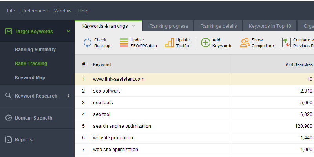The width and height of the screenshot is (314, 157).
Task: Click the Keyword Research magnifier icon
Action: [8, 96]
